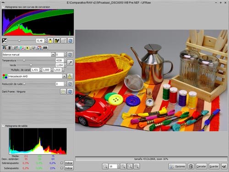Click the raw histogram with conversion curves
229x172 pixels.
pos(38,22)
